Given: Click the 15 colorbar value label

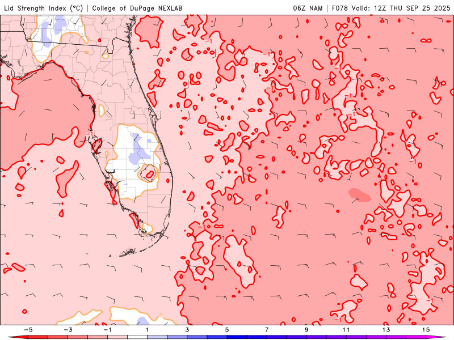Looking at the screenshot, I should coord(426,330).
